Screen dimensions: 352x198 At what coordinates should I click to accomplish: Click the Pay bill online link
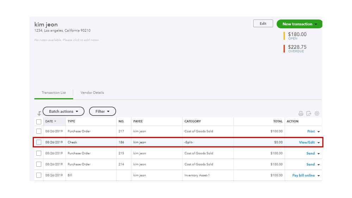(x=303, y=175)
